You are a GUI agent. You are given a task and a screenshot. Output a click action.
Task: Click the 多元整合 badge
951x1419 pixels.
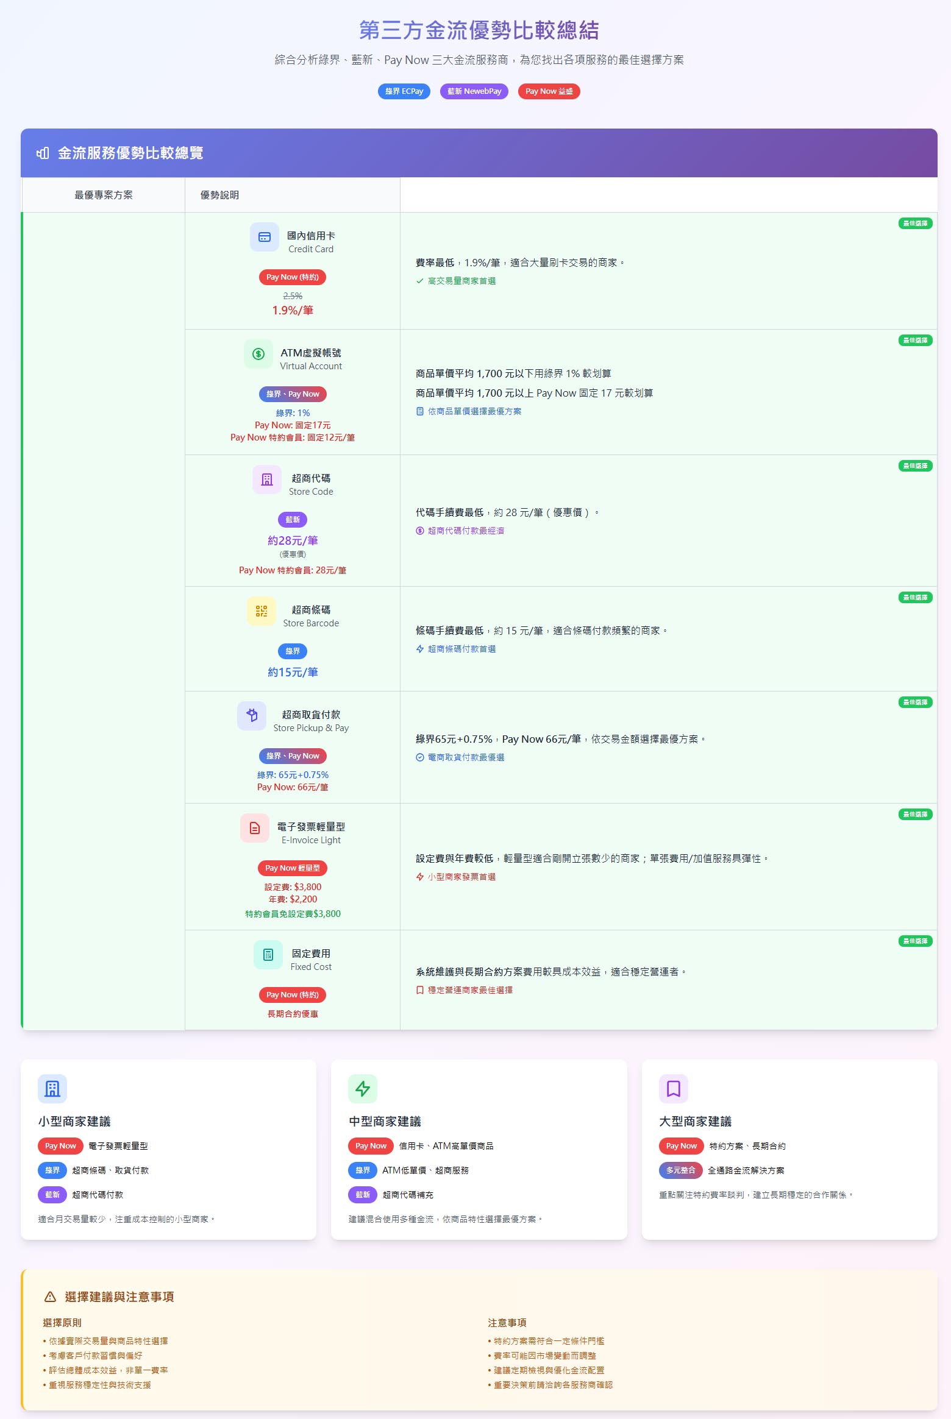point(680,1170)
